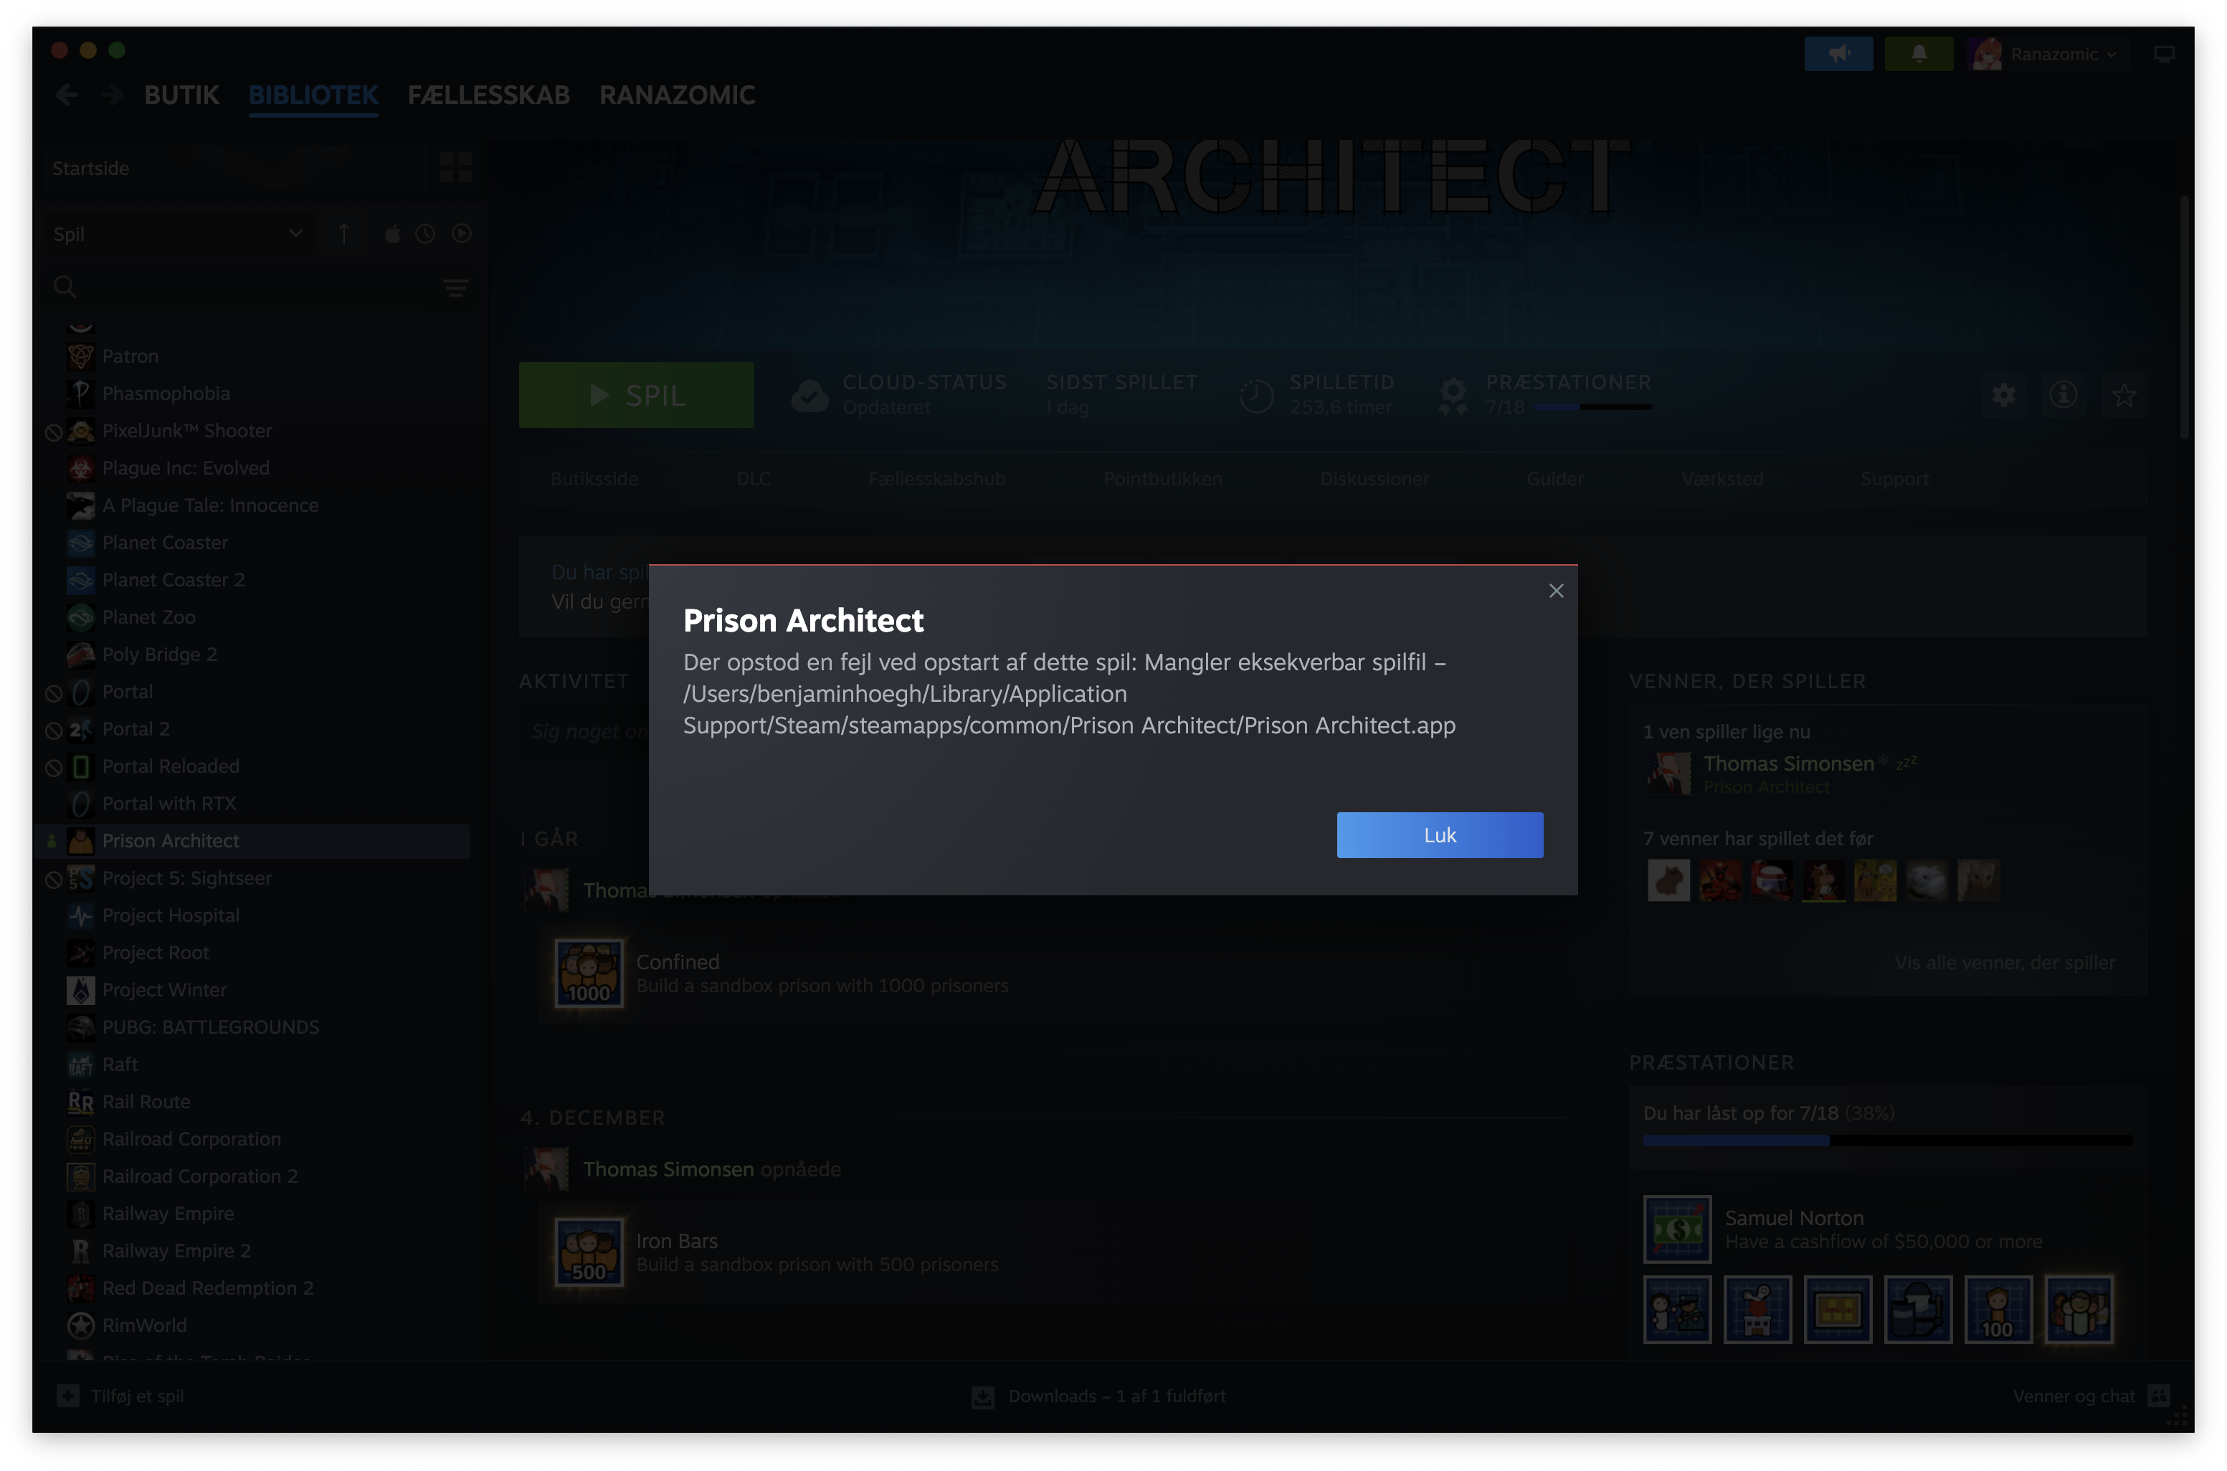Enter Big Picture mode monitor icon
Image resolution: width=2227 pixels, height=1471 pixels.
(x=2163, y=54)
